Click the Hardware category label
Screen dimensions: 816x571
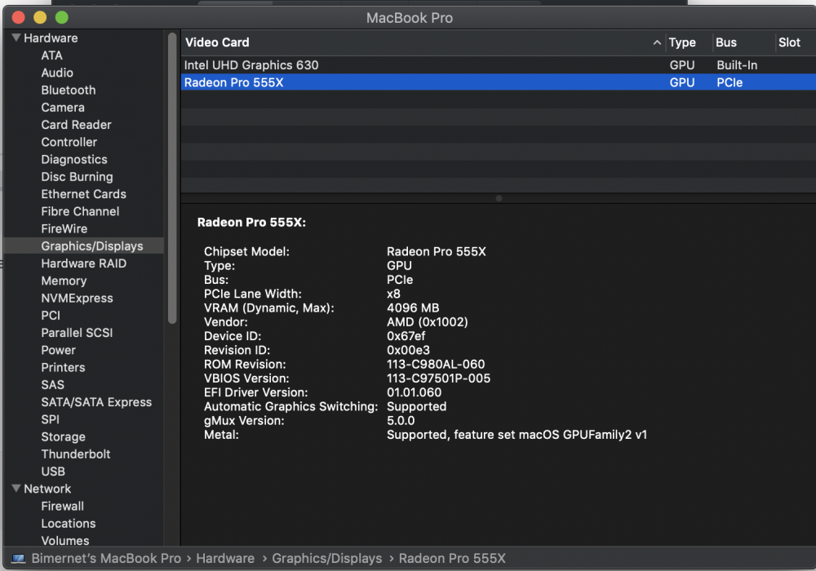[51, 38]
